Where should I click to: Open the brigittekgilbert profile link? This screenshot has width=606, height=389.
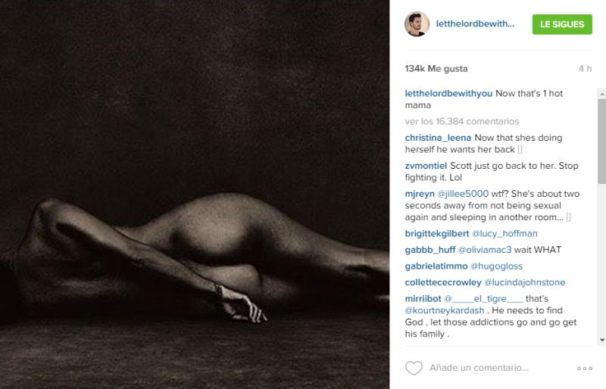tap(437, 234)
